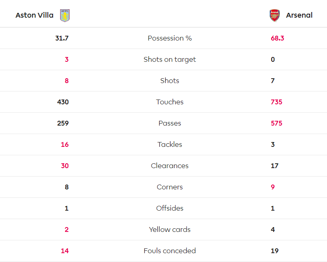Click Arsenal's 735 touches value
The height and width of the screenshot is (262, 327).
(276, 102)
